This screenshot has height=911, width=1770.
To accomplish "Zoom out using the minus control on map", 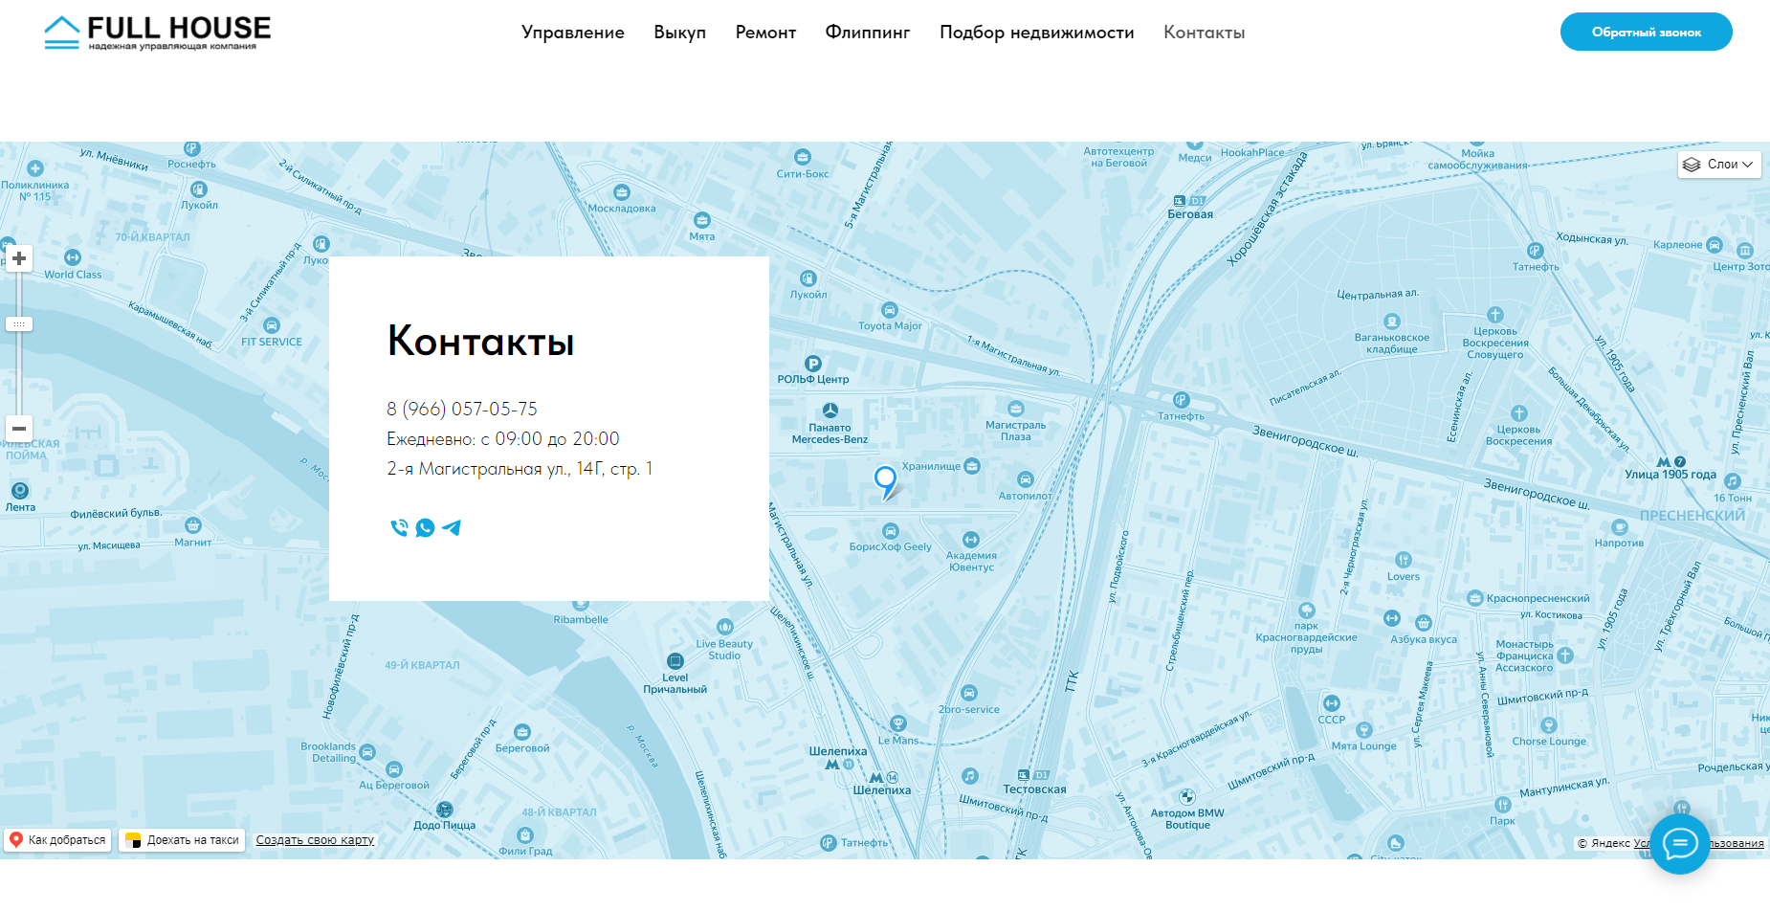I will click(19, 429).
